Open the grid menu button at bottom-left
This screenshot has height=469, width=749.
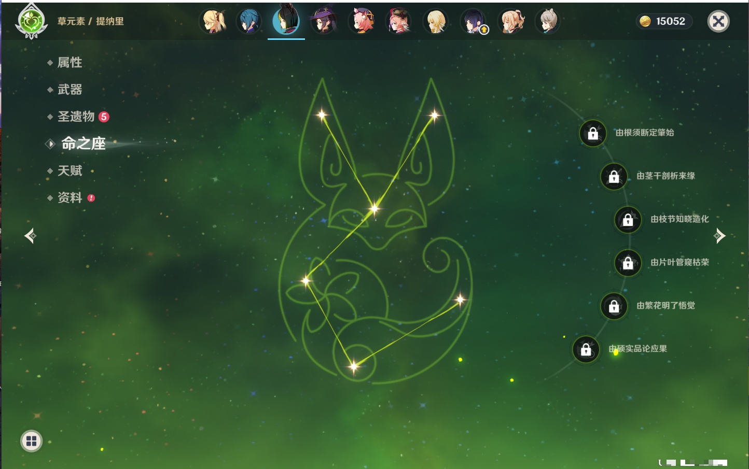click(x=31, y=441)
